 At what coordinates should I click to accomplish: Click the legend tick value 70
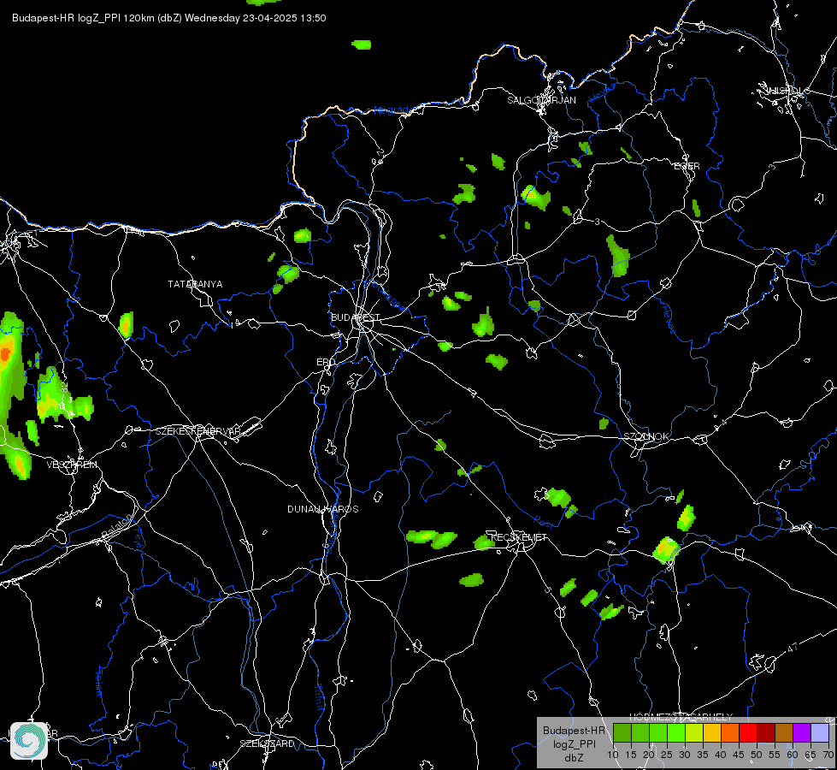pyautogui.click(x=828, y=755)
